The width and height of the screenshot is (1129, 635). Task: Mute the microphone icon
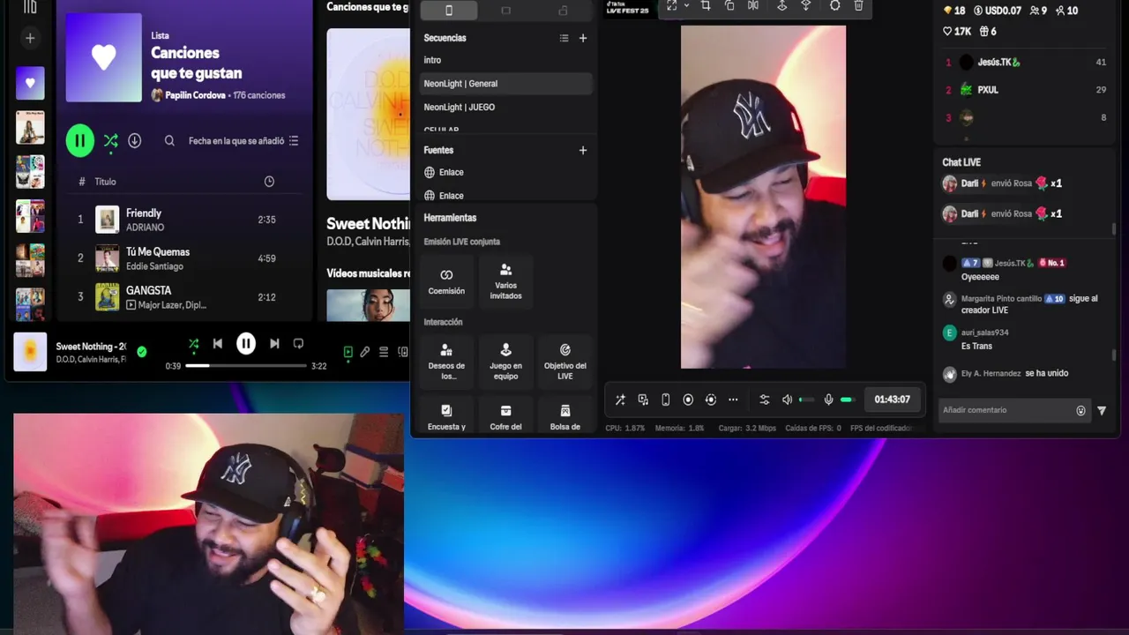(x=828, y=400)
